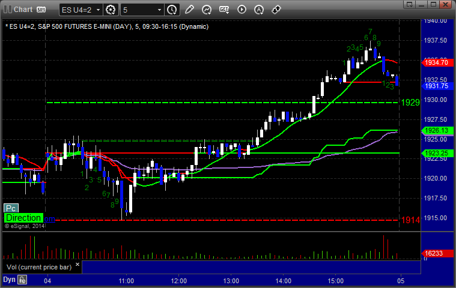The width and height of the screenshot is (456, 288).
Task: Click the 14:00 time axis label
Action: click(283, 281)
